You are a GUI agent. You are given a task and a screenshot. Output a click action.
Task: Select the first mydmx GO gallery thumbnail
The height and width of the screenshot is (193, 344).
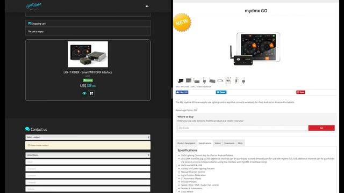(x=181, y=80)
